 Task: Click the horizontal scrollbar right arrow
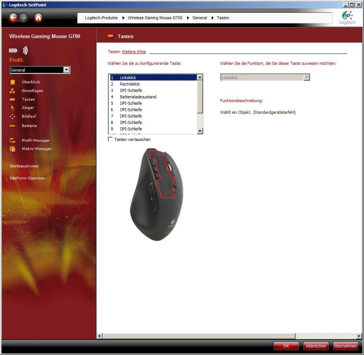(359, 336)
